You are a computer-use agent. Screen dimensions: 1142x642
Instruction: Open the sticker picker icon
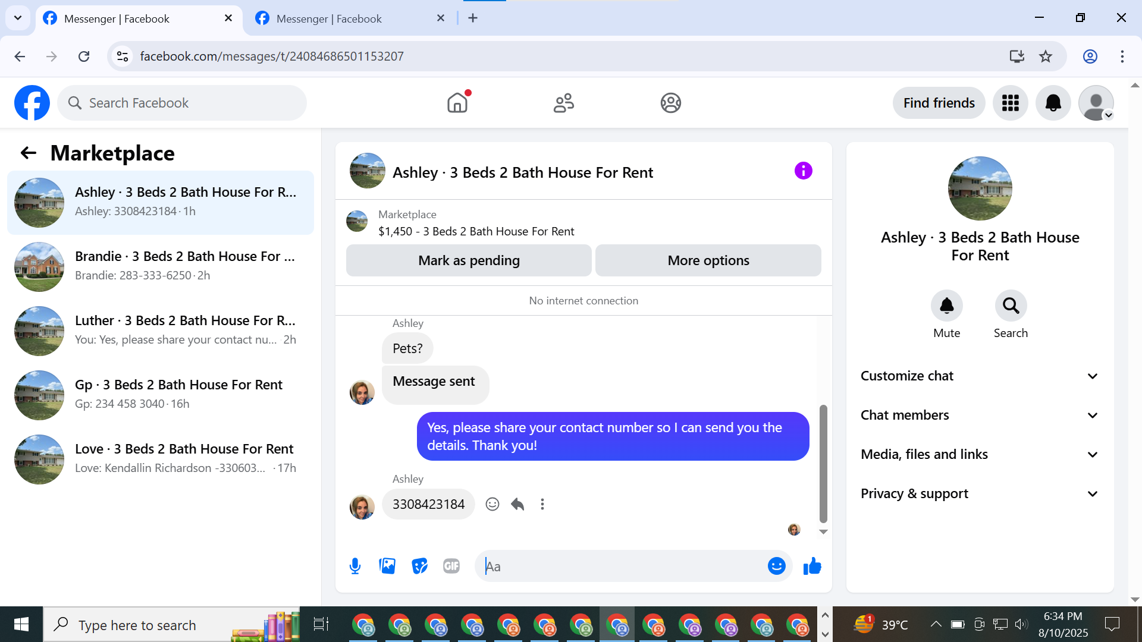(x=419, y=566)
